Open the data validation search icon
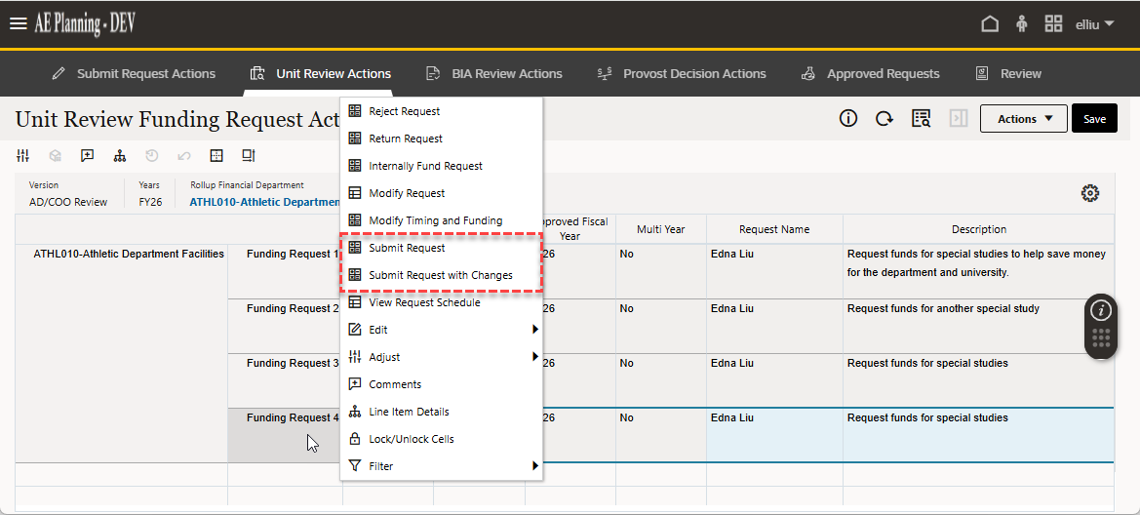The width and height of the screenshot is (1140, 515). [922, 119]
